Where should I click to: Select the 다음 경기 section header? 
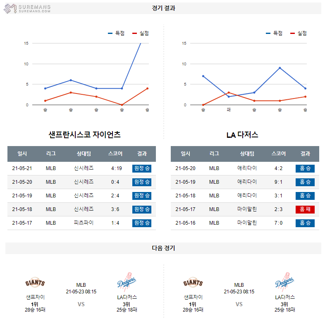[x=163, y=248]
